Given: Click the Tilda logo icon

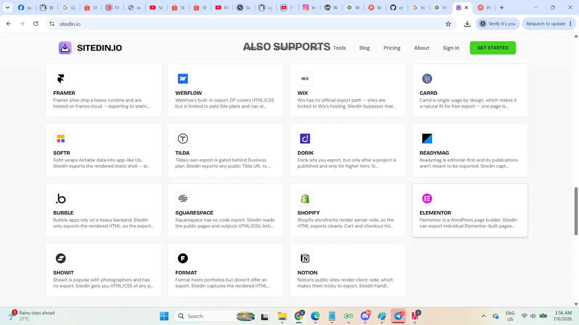Looking at the screenshot, I should [x=183, y=139].
